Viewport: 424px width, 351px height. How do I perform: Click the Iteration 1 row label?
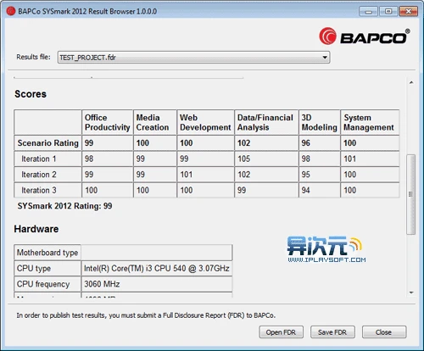[x=39, y=159]
